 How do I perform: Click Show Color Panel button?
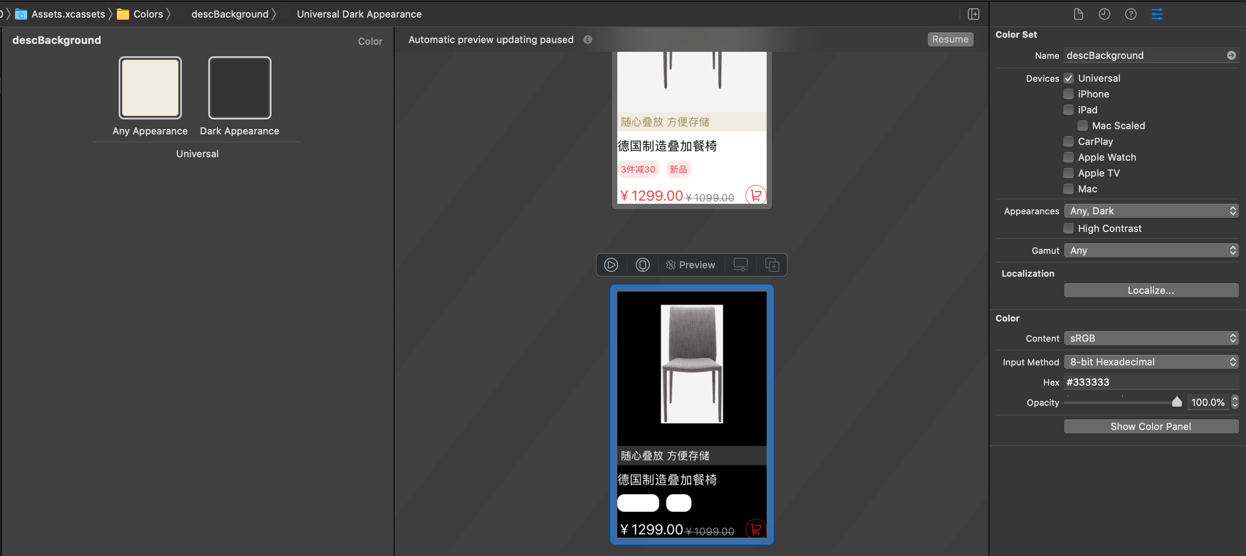pyautogui.click(x=1151, y=426)
